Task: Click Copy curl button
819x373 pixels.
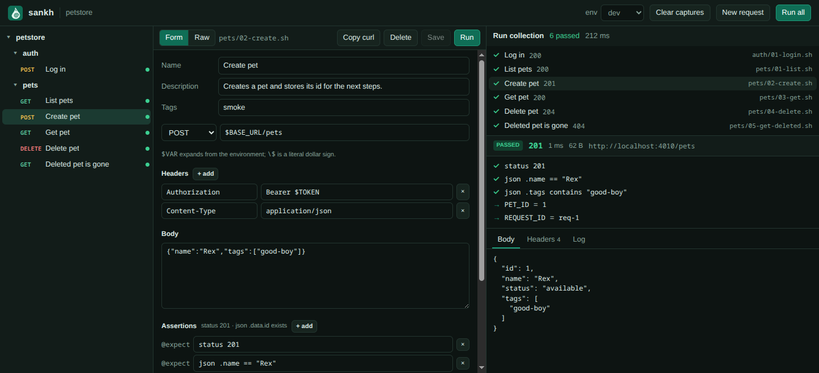Action: [359, 38]
